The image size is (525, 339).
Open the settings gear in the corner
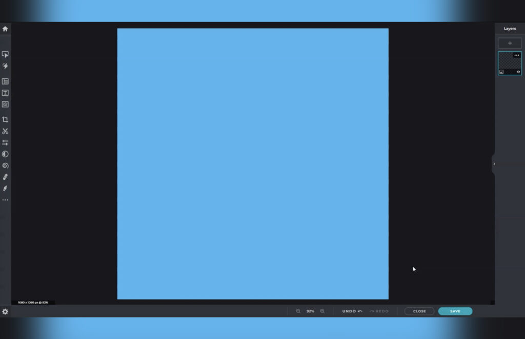click(5, 312)
